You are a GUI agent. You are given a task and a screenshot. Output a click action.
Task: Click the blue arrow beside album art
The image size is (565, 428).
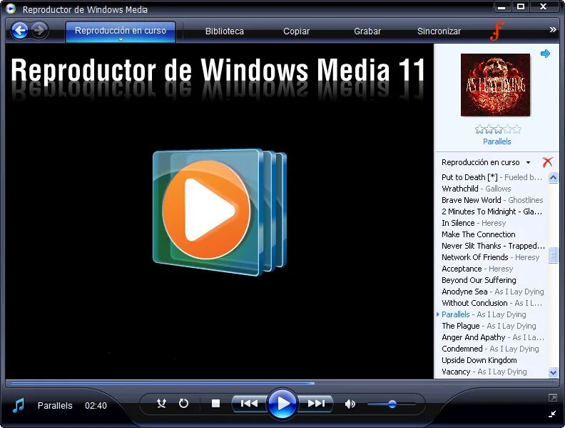pos(545,54)
